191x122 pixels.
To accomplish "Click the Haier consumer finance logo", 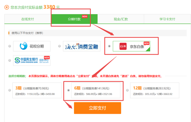I will (x=82, y=46).
